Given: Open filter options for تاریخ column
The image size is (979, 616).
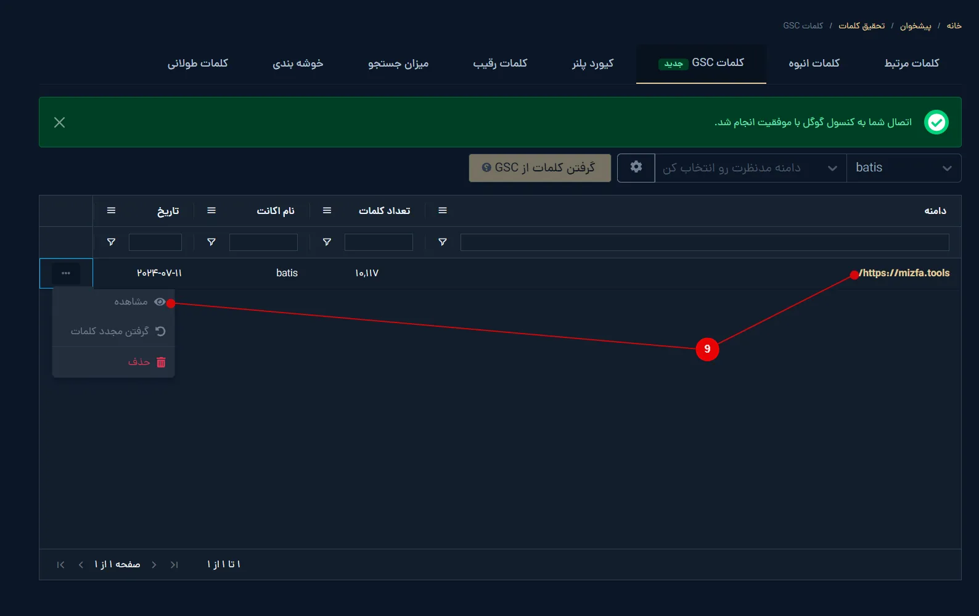Looking at the screenshot, I should coord(111,242).
